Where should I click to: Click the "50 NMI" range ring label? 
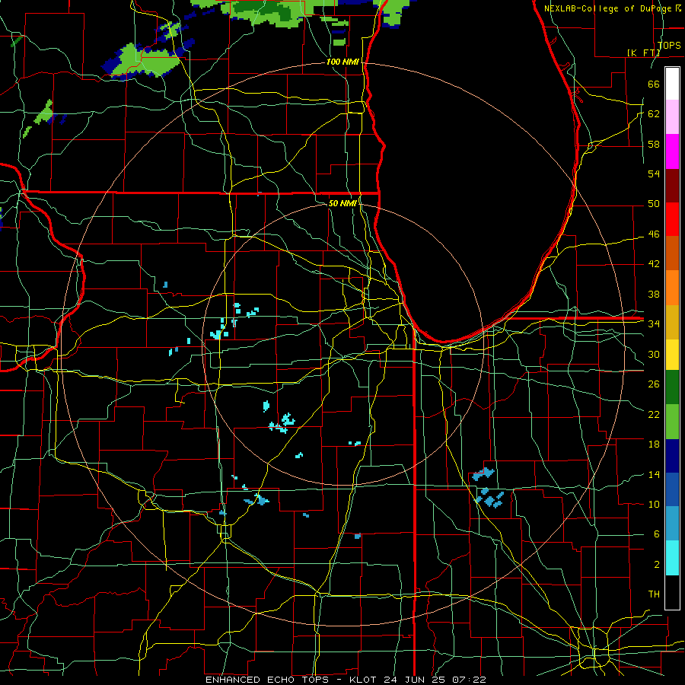pyautogui.click(x=342, y=203)
